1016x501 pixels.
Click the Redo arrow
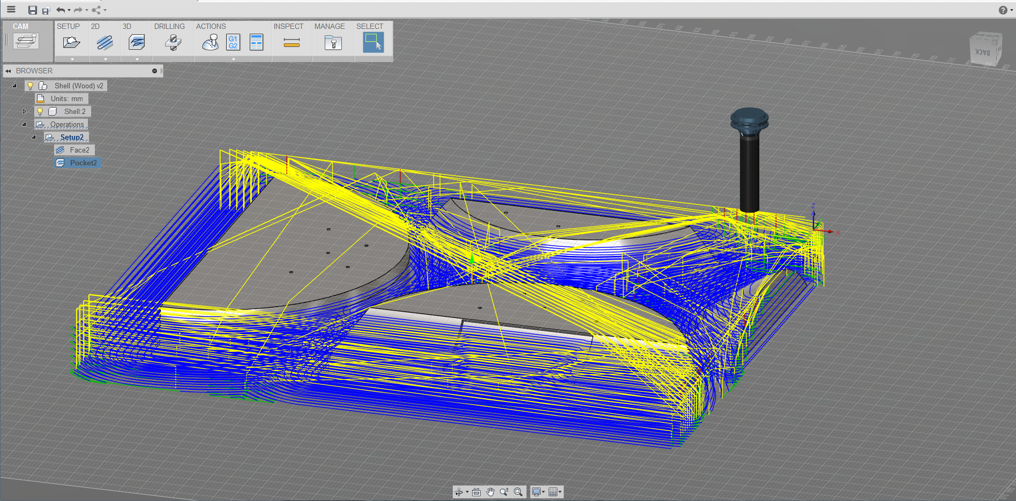[x=78, y=10]
